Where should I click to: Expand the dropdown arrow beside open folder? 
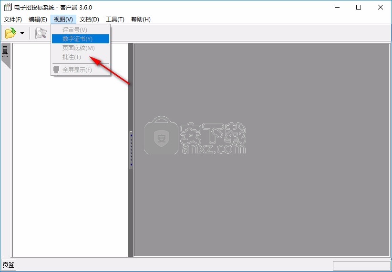point(22,33)
